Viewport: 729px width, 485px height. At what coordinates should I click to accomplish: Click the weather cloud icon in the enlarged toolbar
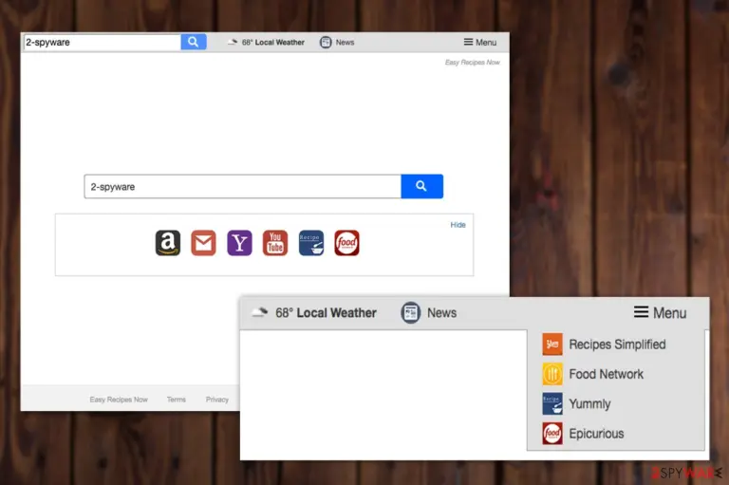(260, 312)
